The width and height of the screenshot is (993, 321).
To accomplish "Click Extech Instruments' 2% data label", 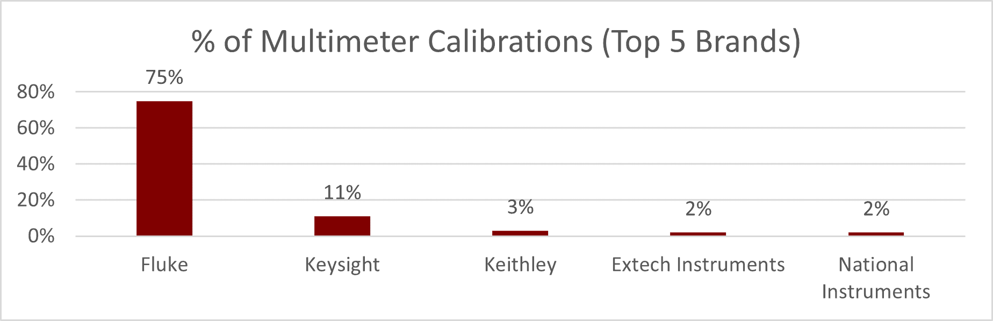I will click(698, 209).
